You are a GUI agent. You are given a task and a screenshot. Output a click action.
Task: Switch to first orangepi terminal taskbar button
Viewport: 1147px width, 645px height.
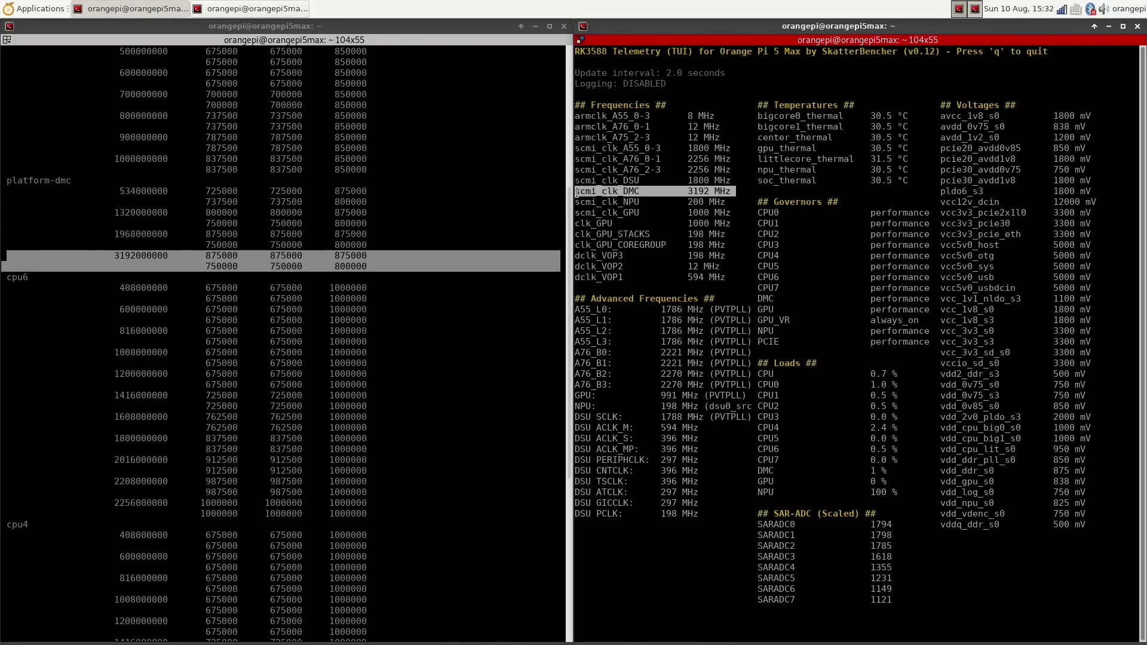130,8
